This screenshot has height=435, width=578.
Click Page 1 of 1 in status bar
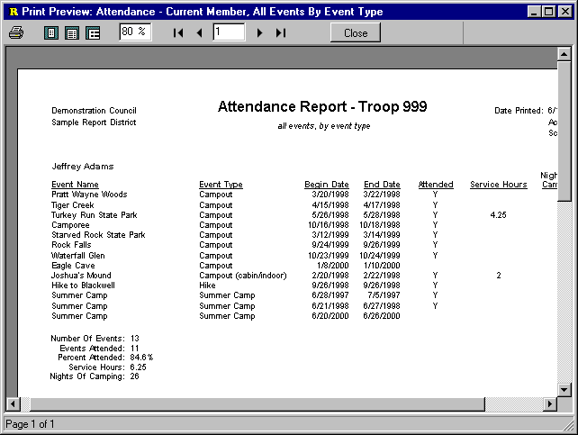pos(30,424)
